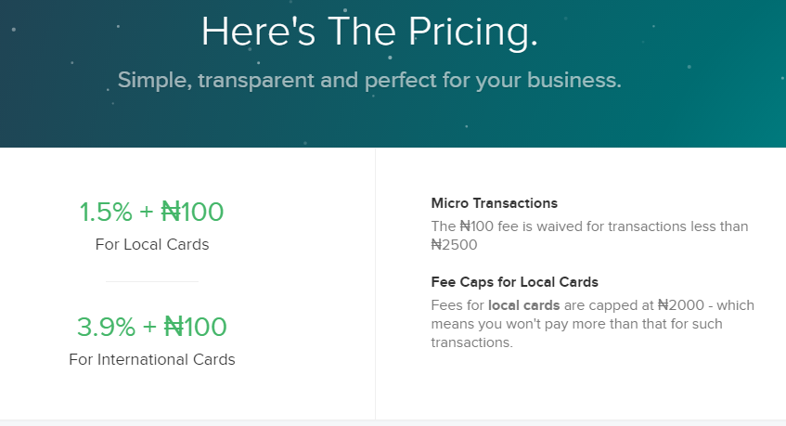Click the naira symbol in international card price
This screenshot has width=786, height=426.
[174, 327]
